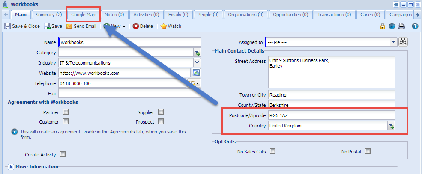Click the pin window icon in title bar
This screenshot has height=174, width=422.
coord(396,4)
